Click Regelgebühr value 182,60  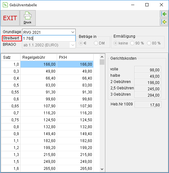click(x=39, y=141)
